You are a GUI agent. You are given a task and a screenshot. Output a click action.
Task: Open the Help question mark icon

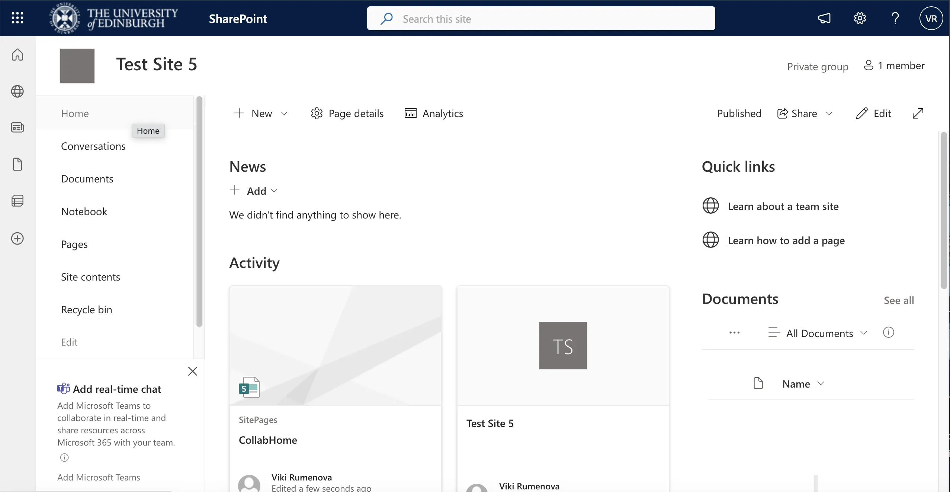click(895, 18)
